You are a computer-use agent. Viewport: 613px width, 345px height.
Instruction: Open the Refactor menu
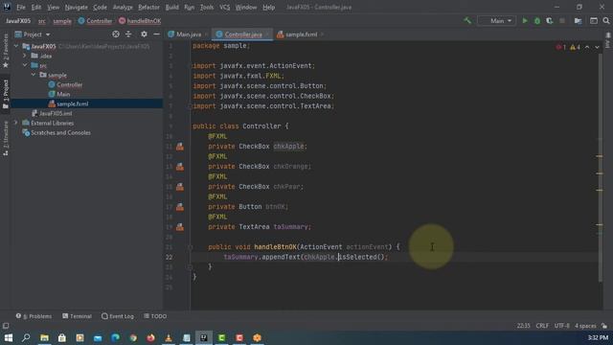[x=148, y=7]
